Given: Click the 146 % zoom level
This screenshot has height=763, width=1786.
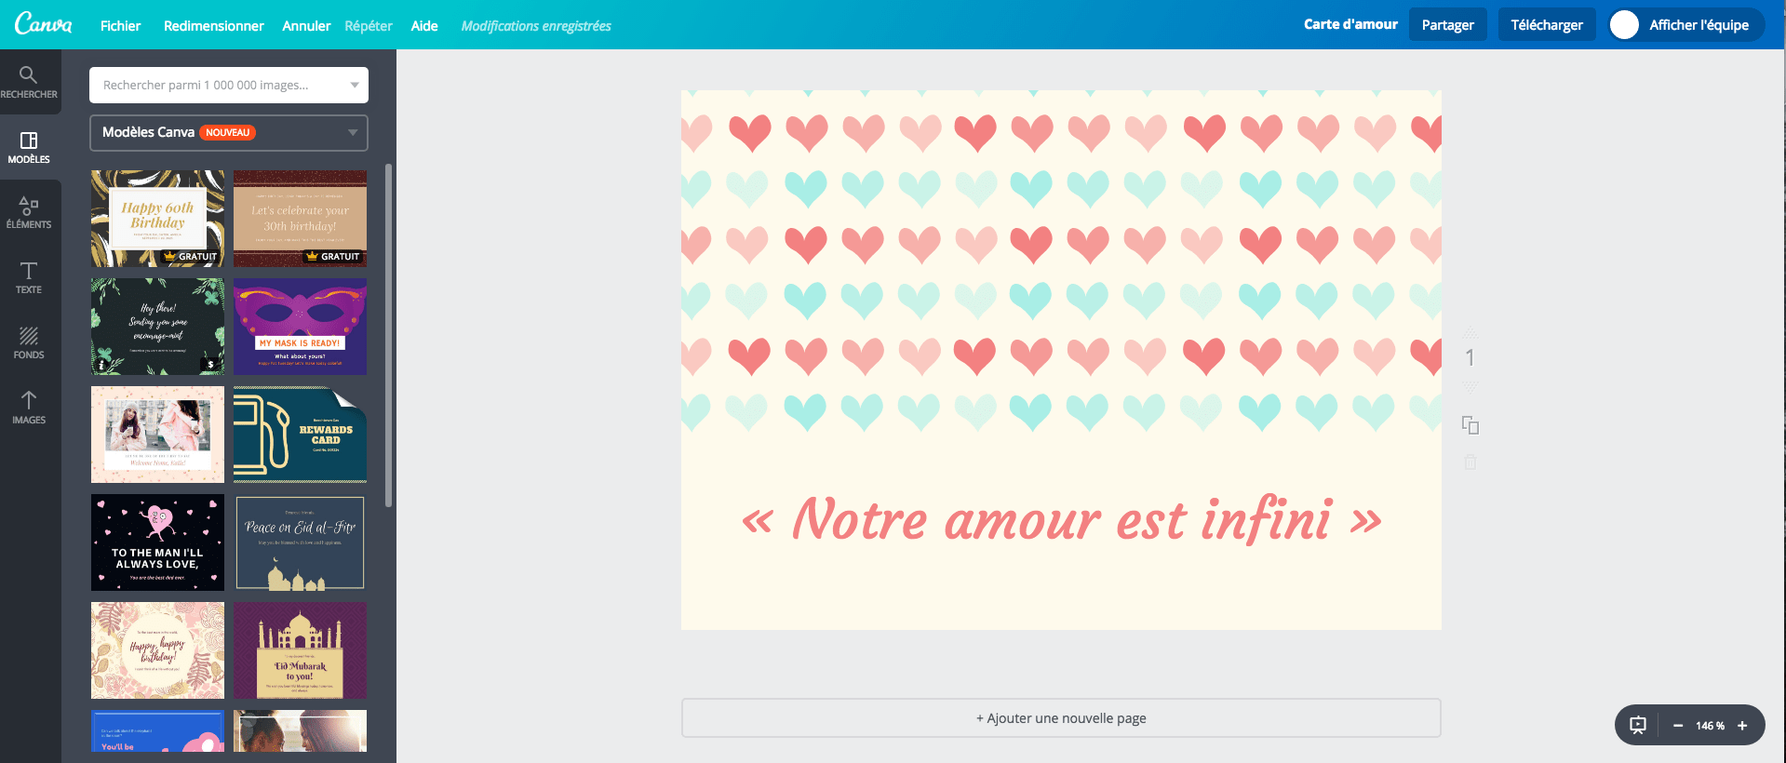Looking at the screenshot, I should coord(1710,726).
